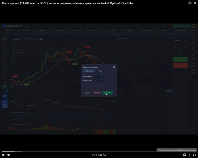The image size is (198, 158).
Task: Click the star favorite icon near the logo
Action: pyautogui.click(x=27, y=26)
